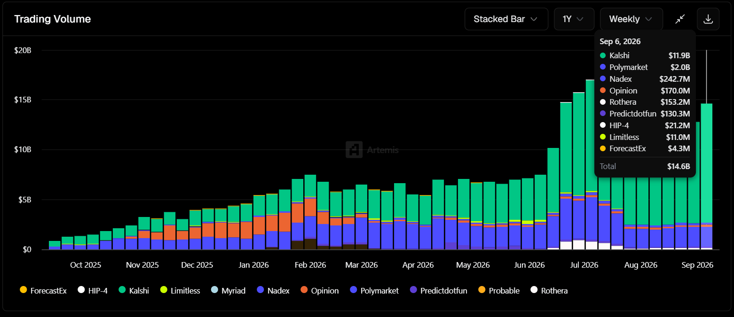Toggle ForecastEx series in the legend
This screenshot has height=317, width=734.
point(43,291)
